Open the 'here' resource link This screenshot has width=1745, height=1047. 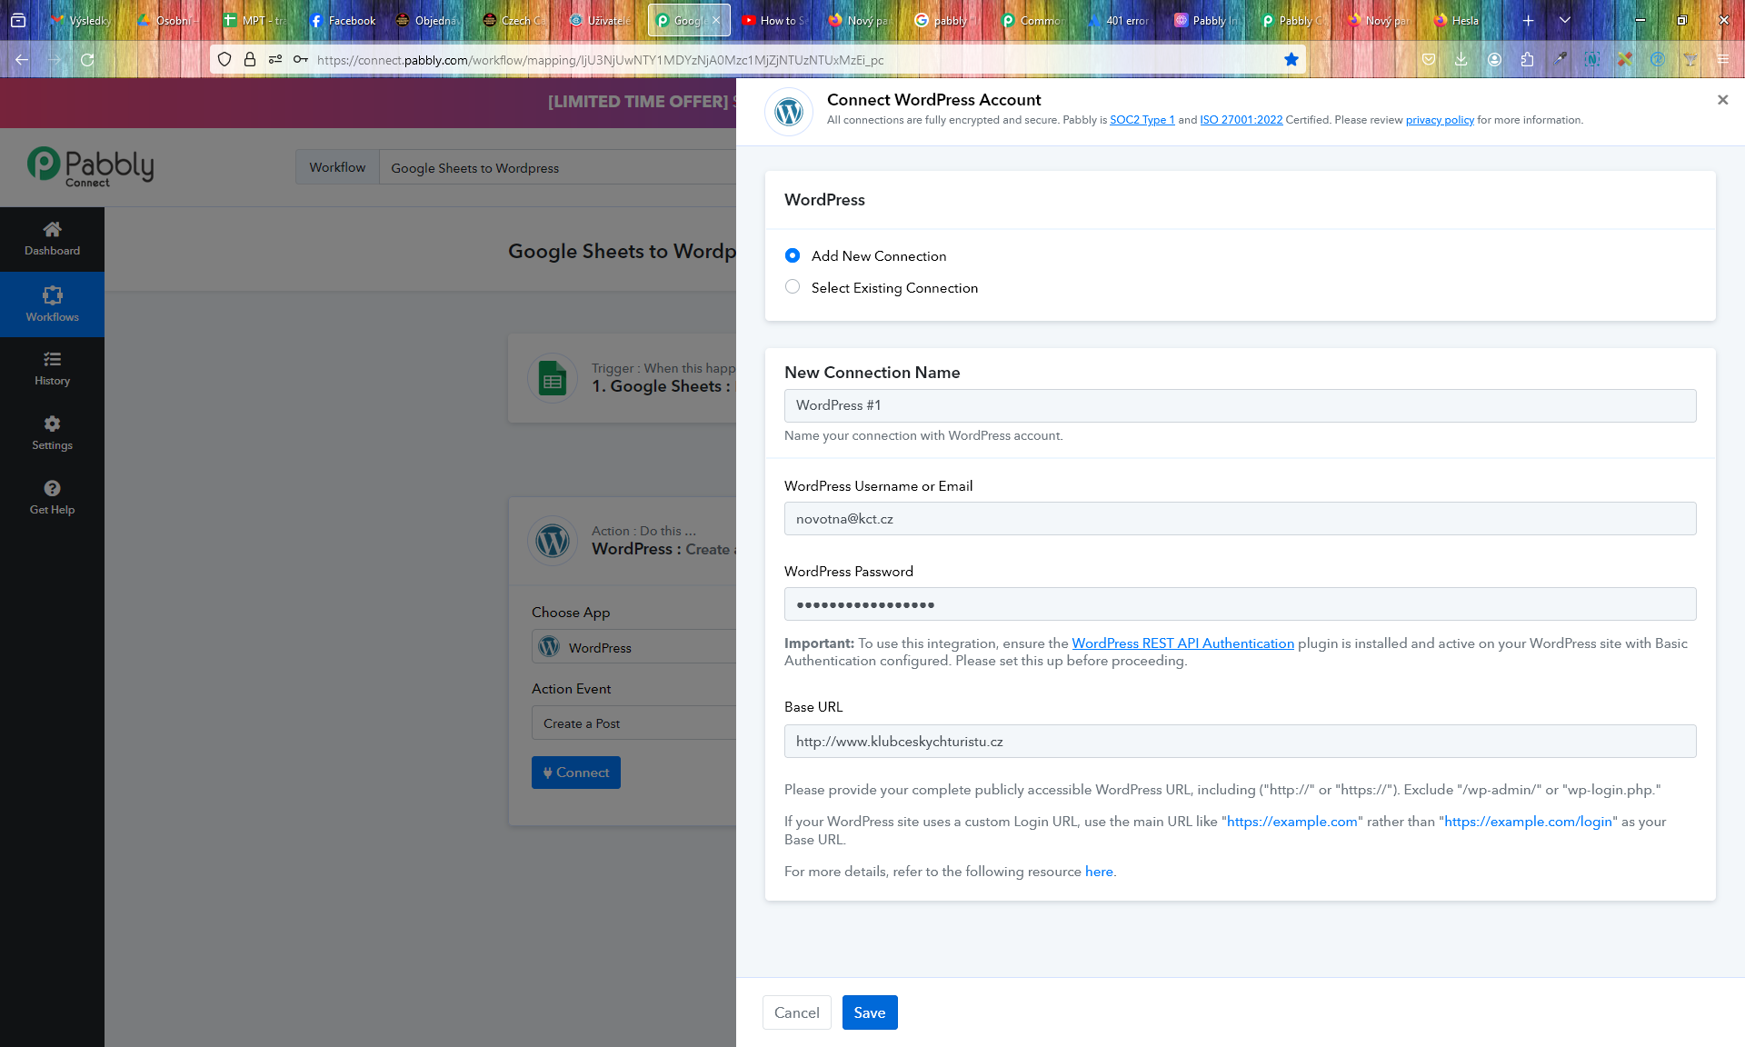click(1099, 872)
